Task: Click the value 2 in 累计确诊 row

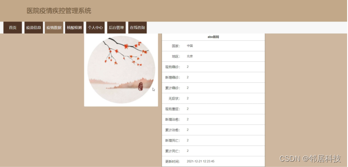Action: [188, 88]
